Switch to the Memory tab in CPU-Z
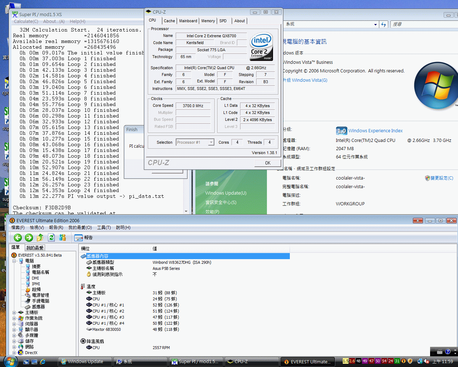458x367 pixels. pos(208,21)
